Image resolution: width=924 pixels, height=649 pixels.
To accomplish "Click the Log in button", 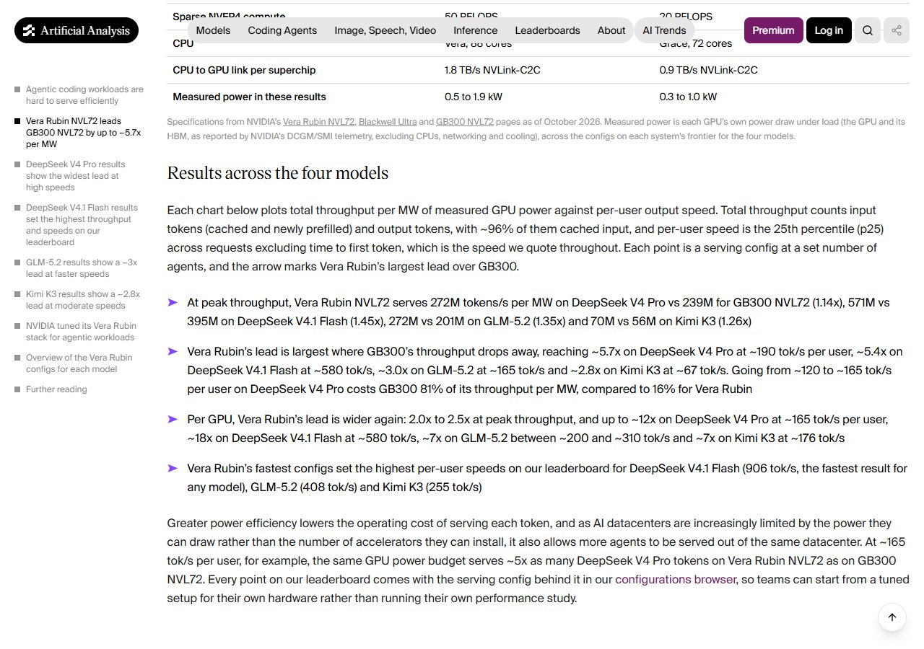I will [x=829, y=30].
